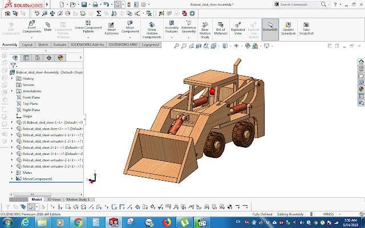Open the SOLIDWORKS menu flyout arrow
Screen dimensions: 365x228
tap(47, 5)
